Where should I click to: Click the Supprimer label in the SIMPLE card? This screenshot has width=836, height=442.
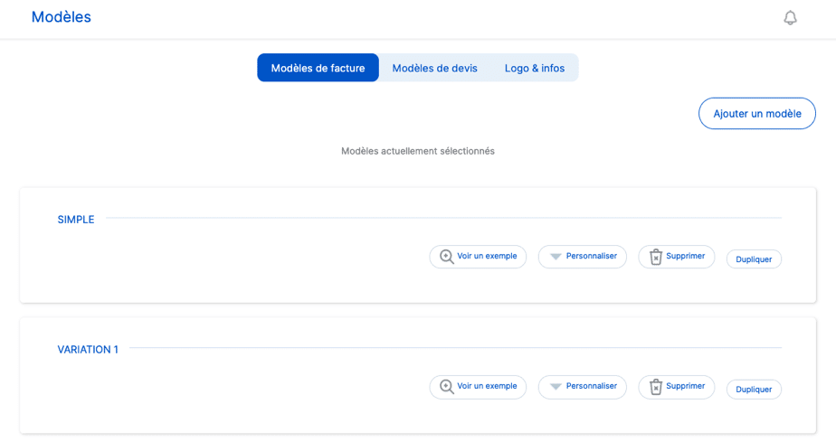(x=685, y=257)
